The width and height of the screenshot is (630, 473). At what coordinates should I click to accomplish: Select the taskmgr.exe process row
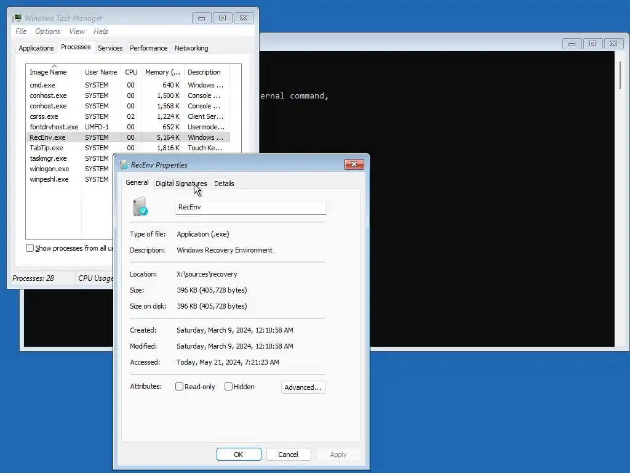point(70,158)
